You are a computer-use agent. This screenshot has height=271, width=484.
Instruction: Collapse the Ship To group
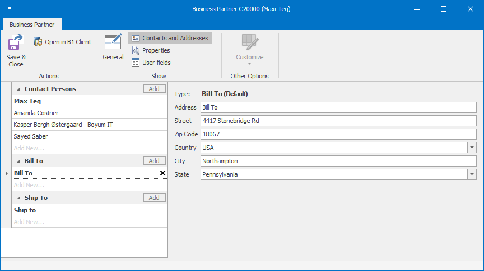18,198
